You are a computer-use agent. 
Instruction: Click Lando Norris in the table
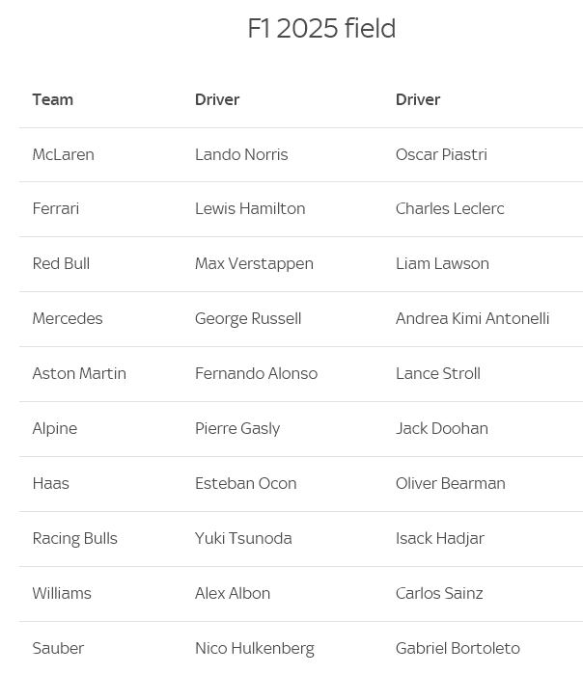point(241,154)
